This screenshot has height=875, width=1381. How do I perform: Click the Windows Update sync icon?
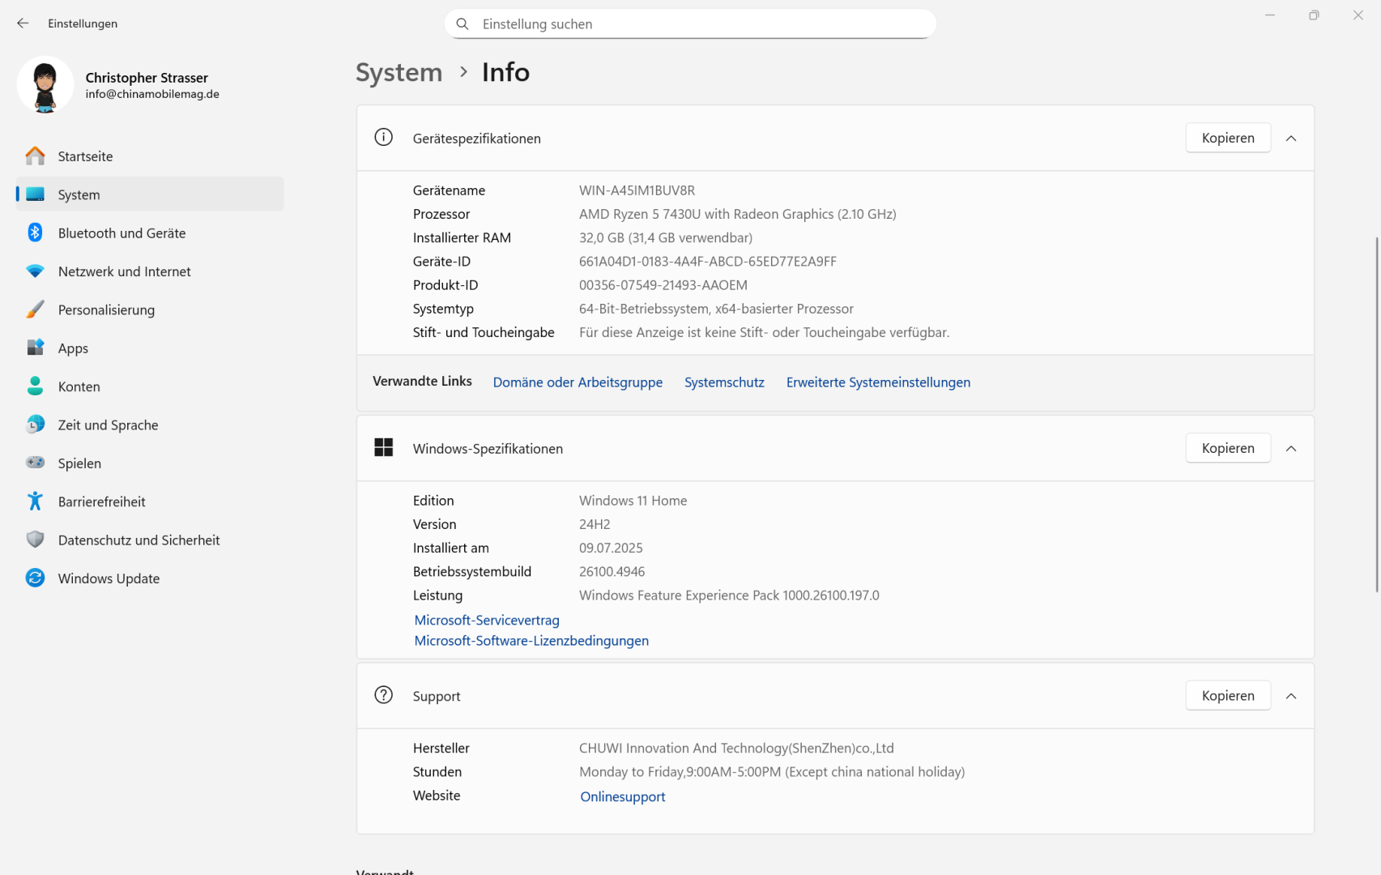click(35, 578)
